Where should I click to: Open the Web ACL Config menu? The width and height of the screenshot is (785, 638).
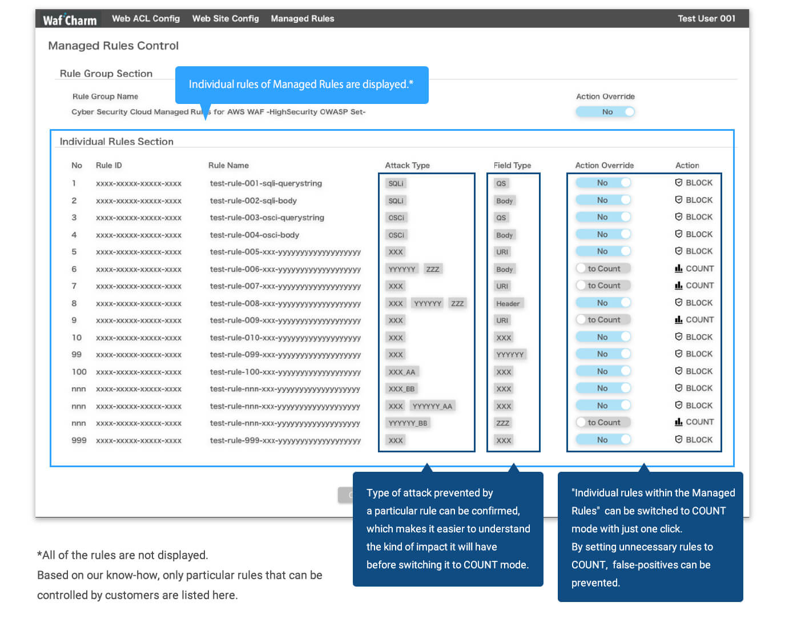pyautogui.click(x=146, y=18)
